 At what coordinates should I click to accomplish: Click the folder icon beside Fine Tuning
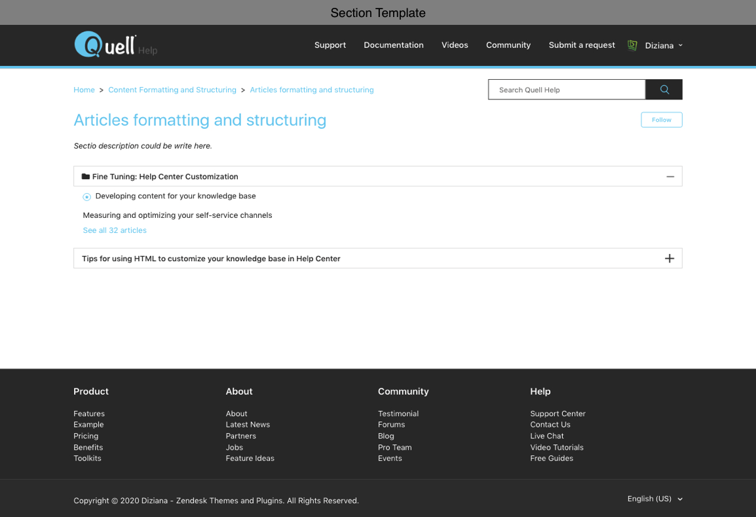click(86, 177)
